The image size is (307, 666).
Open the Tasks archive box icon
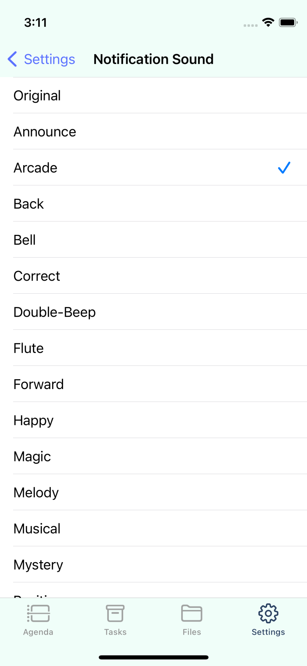tap(115, 613)
